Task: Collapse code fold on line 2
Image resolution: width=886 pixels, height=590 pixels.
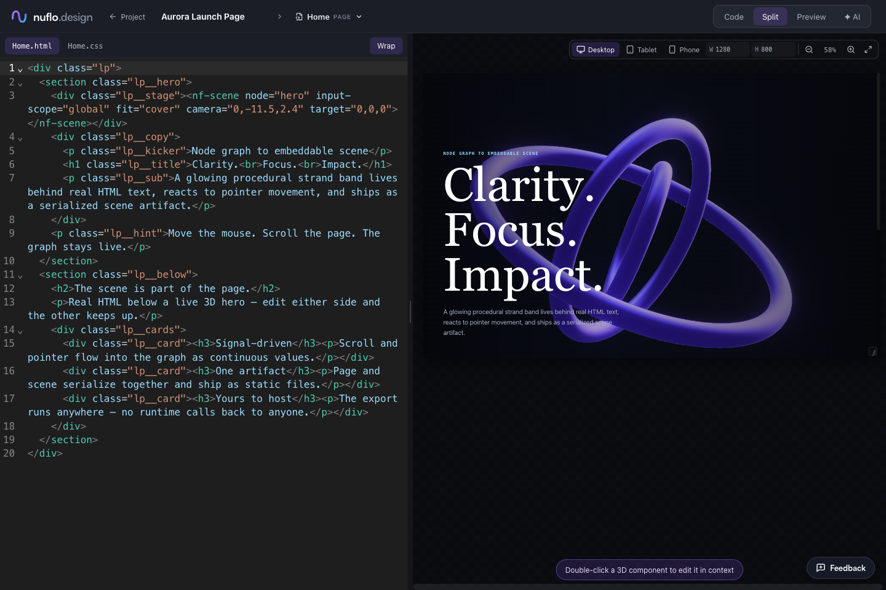Action: 20,84
